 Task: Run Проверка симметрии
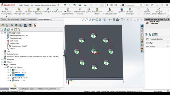(130, 11)
